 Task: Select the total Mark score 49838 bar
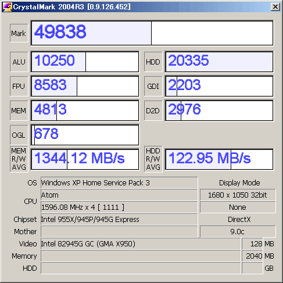[x=152, y=33]
